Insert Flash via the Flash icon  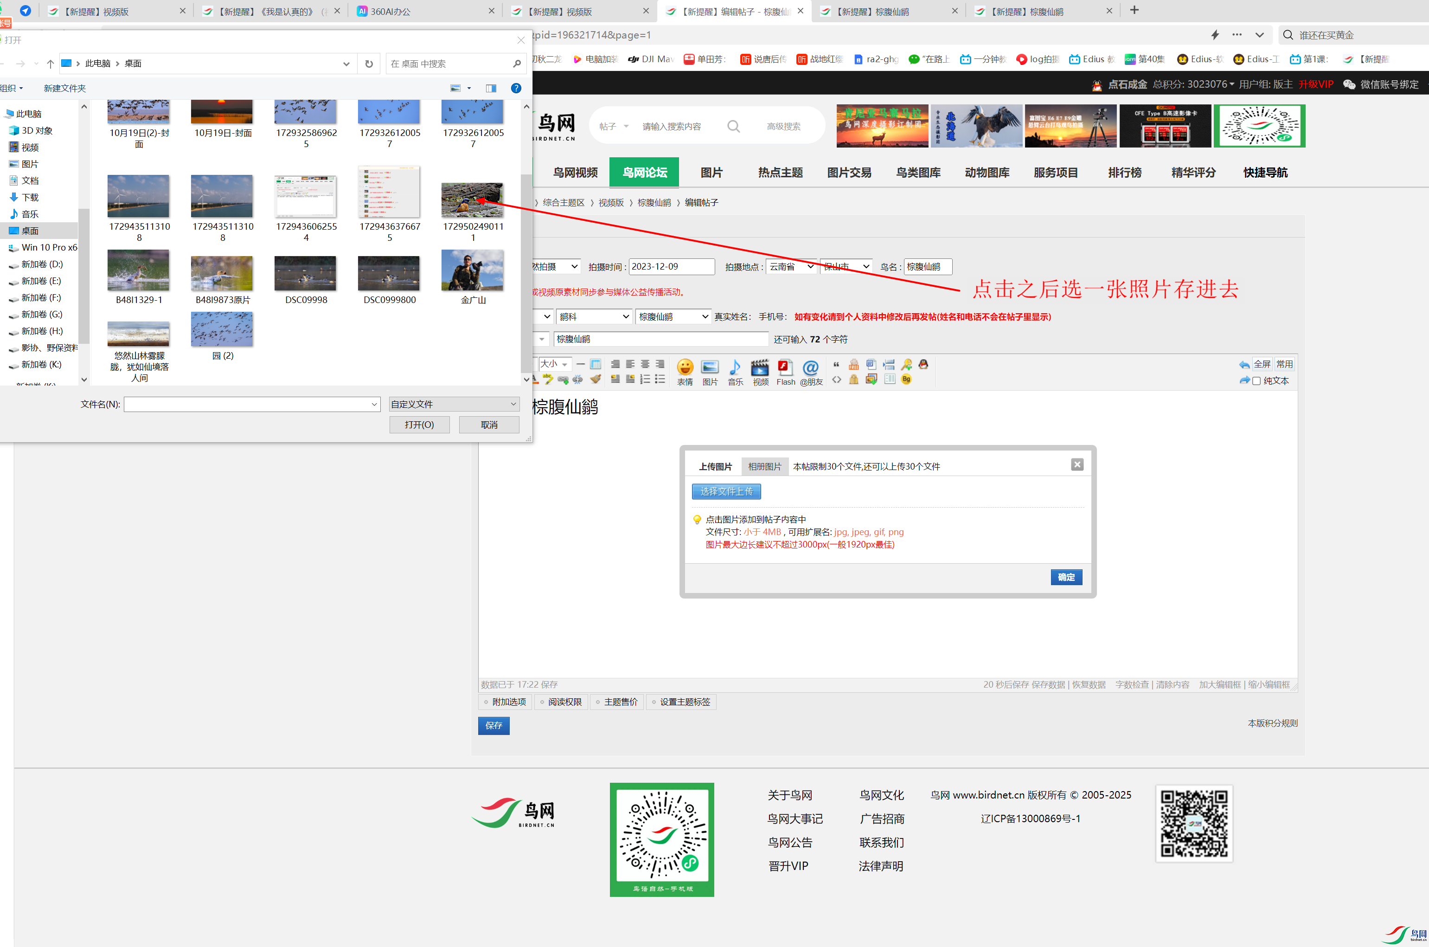point(785,371)
